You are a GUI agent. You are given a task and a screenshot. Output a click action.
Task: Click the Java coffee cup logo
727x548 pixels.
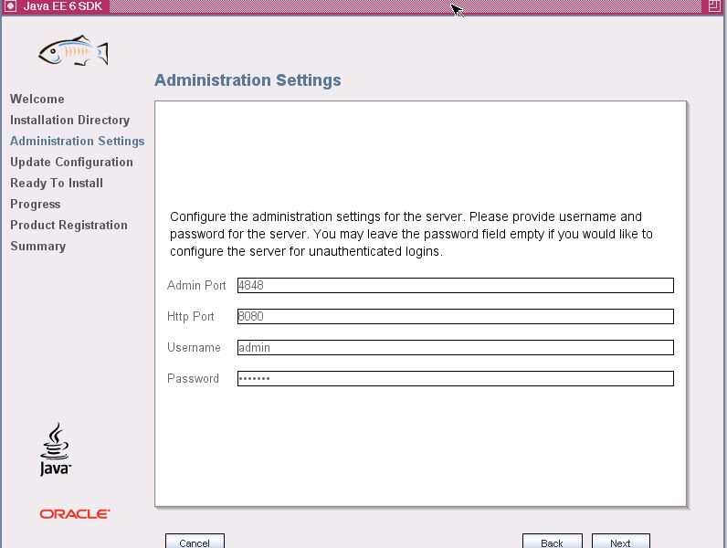click(x=55, y=448)
